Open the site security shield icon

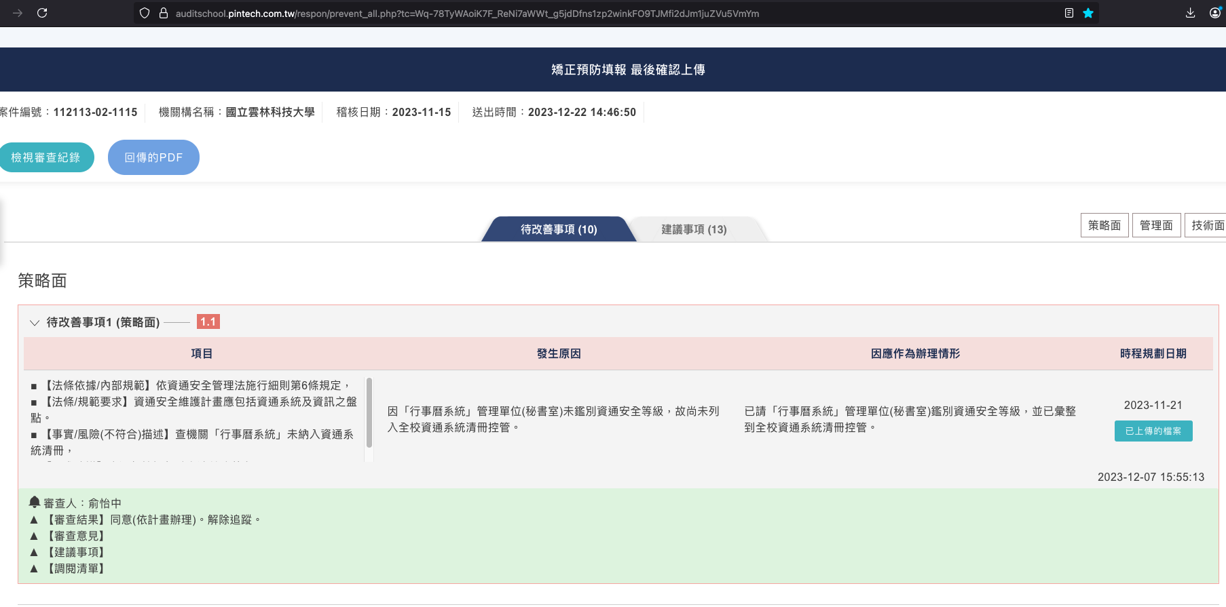[144, 13]
